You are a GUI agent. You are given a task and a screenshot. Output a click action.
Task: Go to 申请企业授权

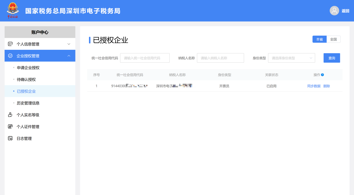(x=28, y=68)
